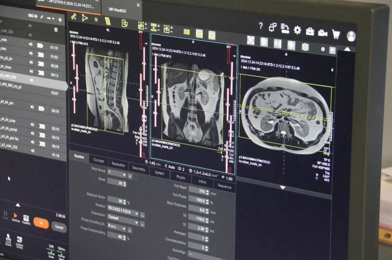Click the Copy Ref camera icon
392x260 pixels.
(x=26, y=220)
